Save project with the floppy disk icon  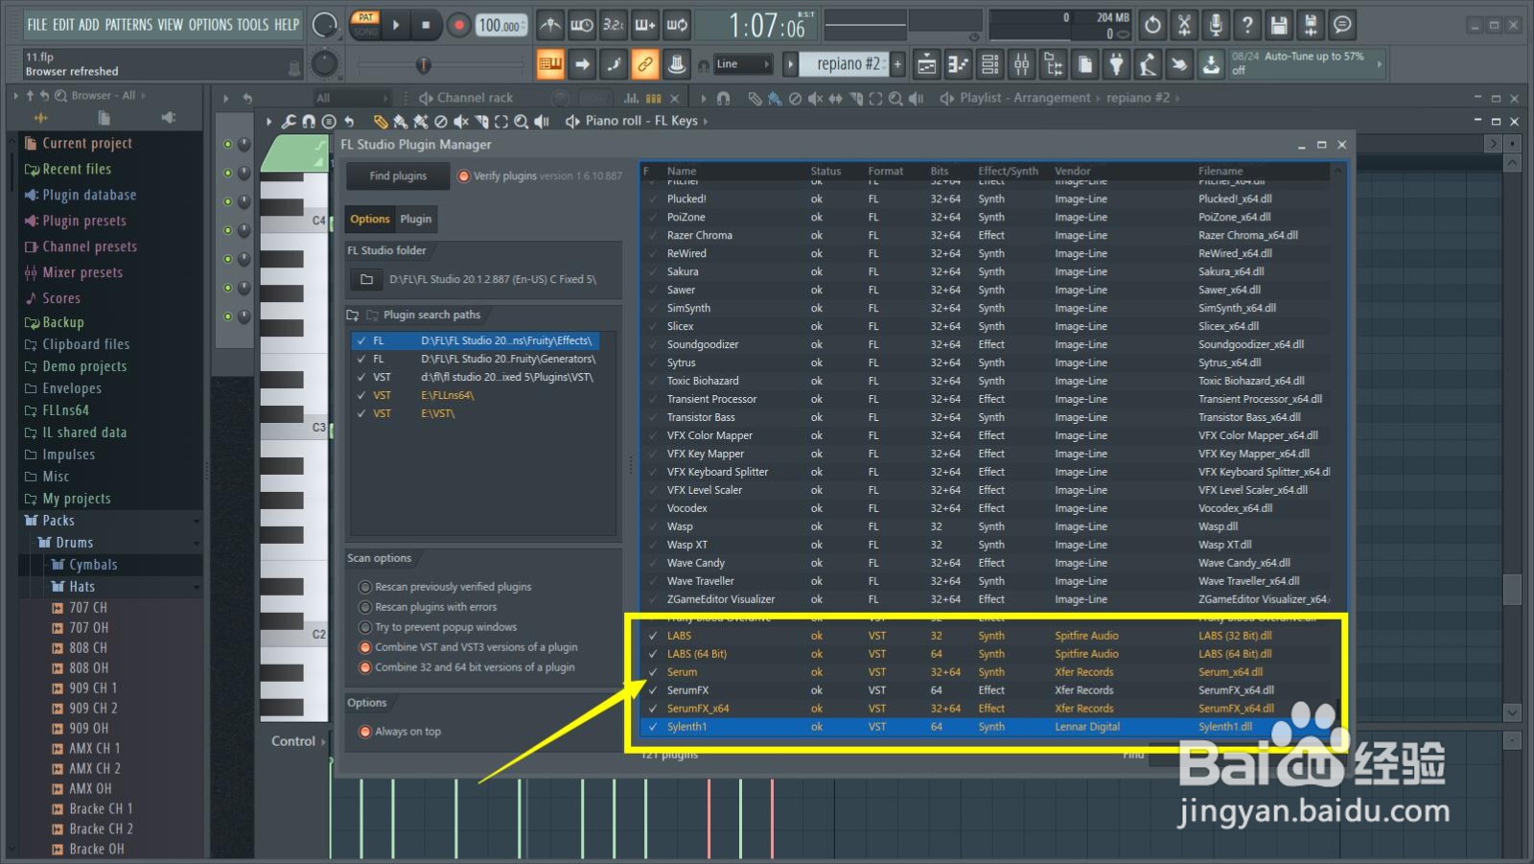tap(1279, 25)
